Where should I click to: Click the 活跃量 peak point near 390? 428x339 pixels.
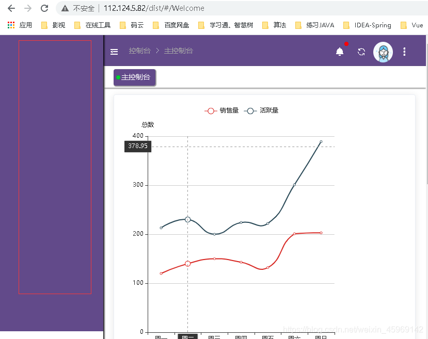(x=321, y=141)
